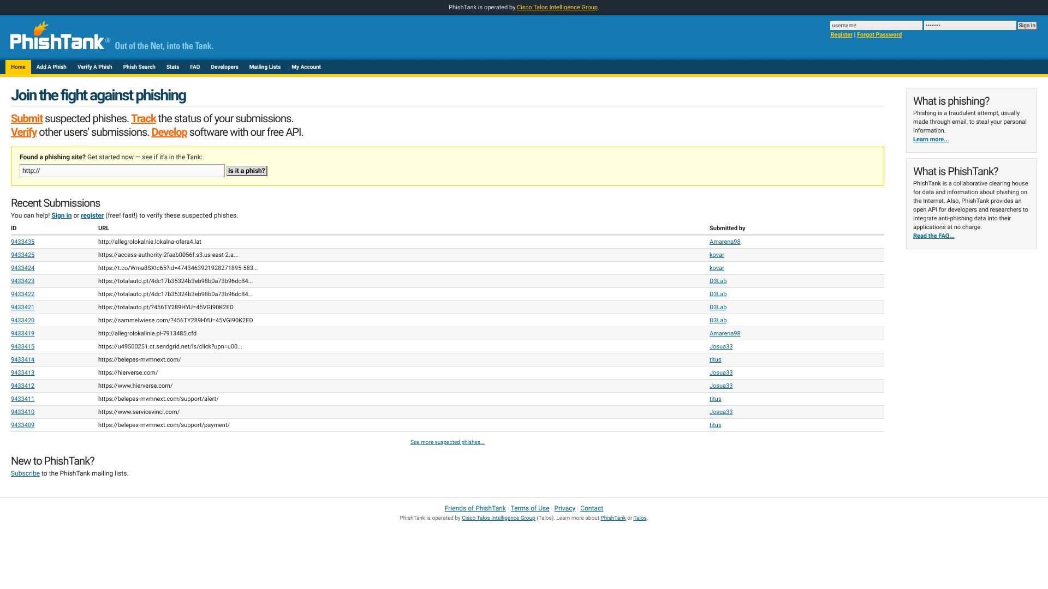
Task: Open Terms of Use footer link
Action: click(x=529, y=509)
